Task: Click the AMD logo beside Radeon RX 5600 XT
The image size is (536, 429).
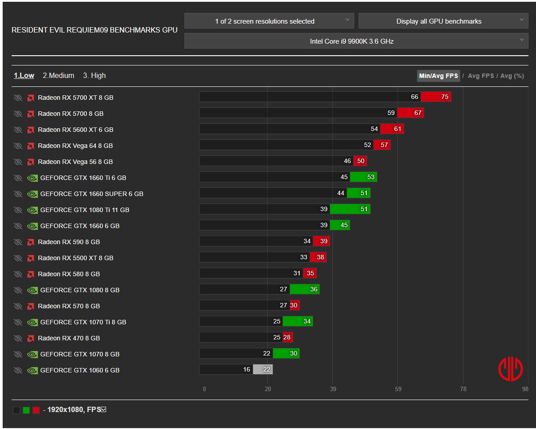Action: [31, 130]
